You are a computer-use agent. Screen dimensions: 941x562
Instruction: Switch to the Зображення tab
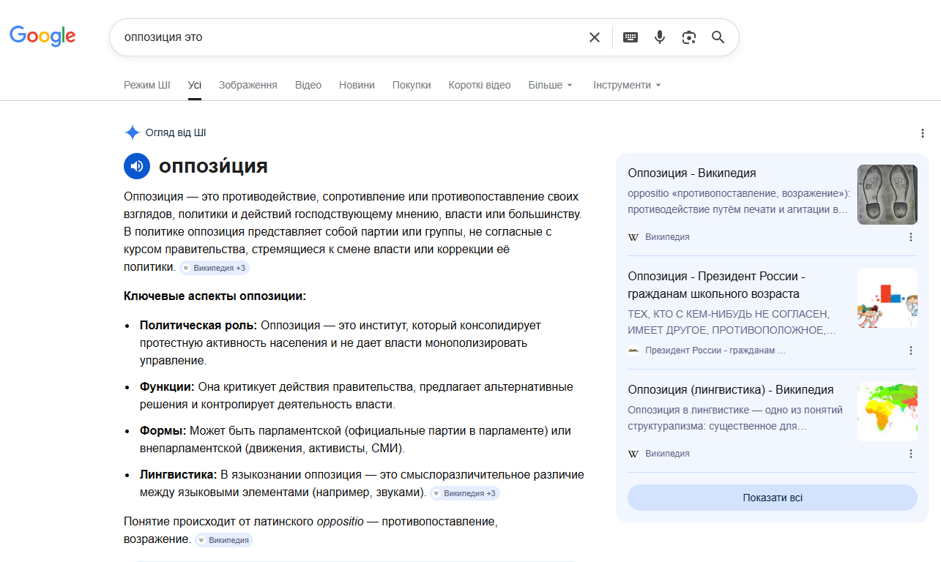[x=248, y=85]
